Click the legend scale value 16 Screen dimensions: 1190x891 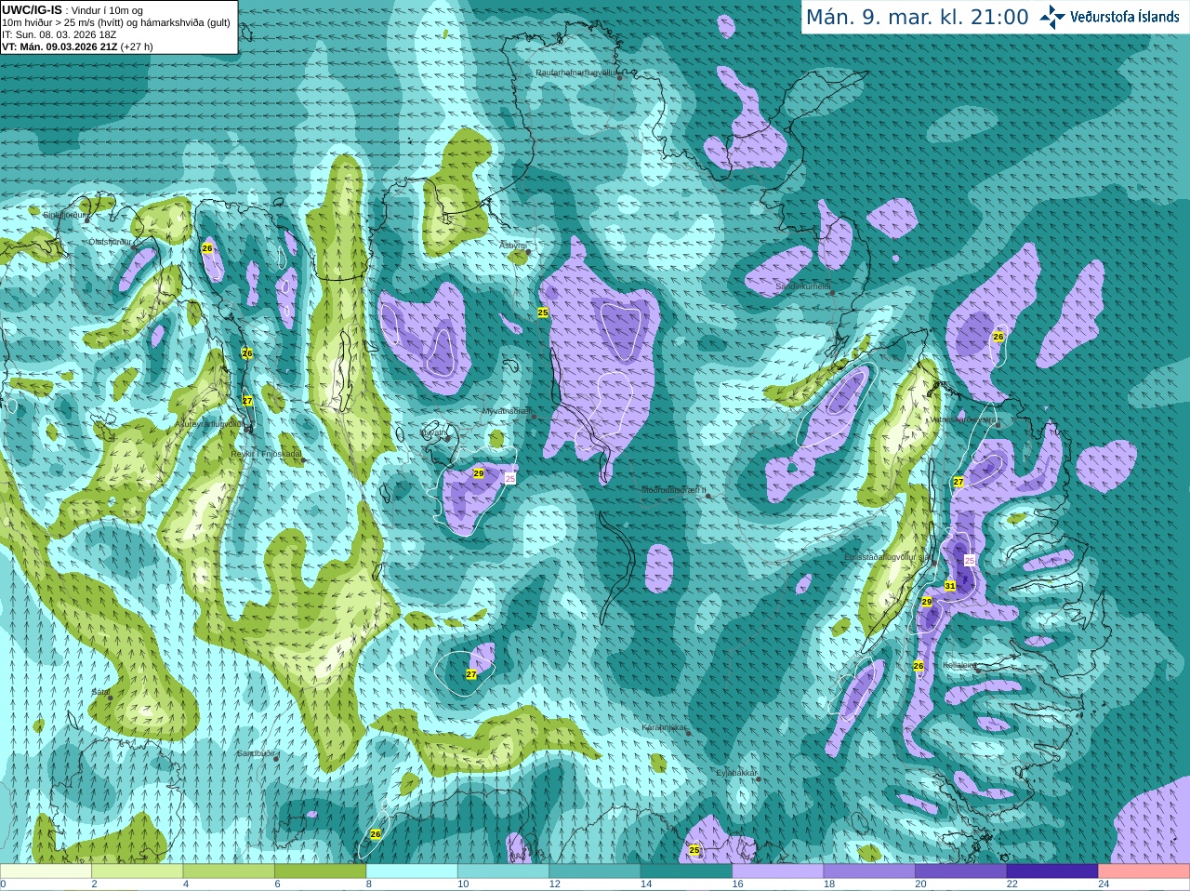click(736, 884)
